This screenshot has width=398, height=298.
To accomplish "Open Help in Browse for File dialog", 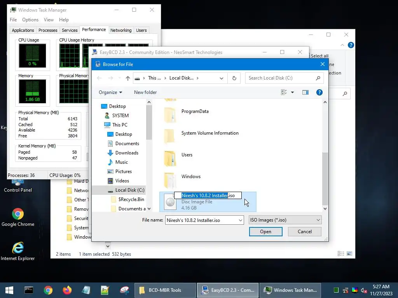I will (x=319, y=92).
